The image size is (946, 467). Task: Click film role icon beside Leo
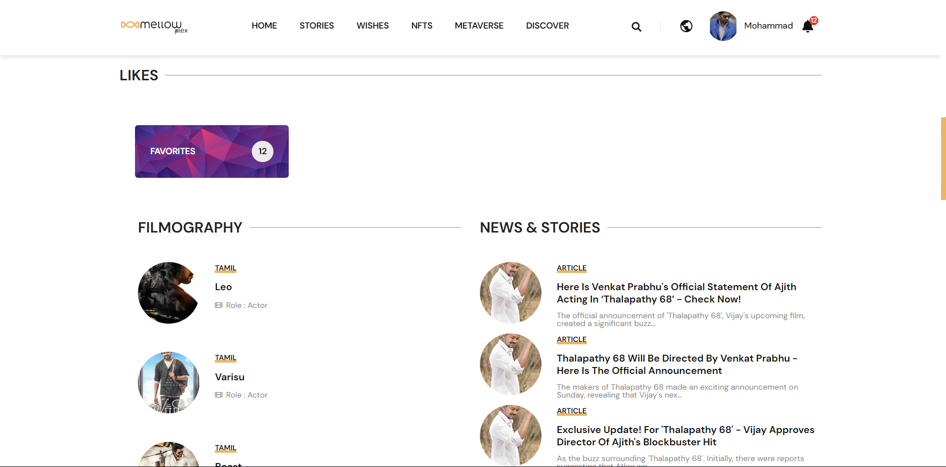[x=219, y=305]
